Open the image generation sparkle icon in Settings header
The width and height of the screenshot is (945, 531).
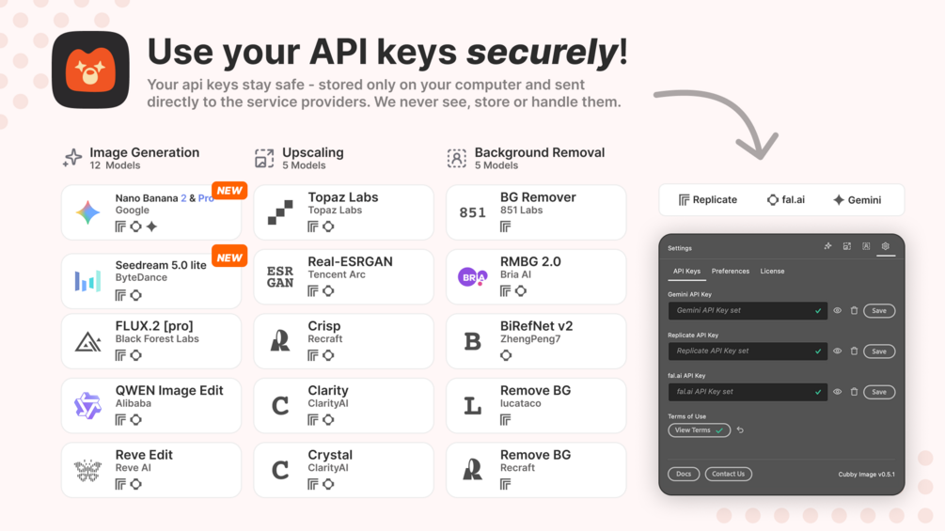[x=828, y=246]
